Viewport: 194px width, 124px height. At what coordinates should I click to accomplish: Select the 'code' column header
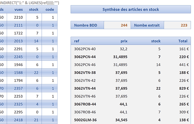(49, 9)
